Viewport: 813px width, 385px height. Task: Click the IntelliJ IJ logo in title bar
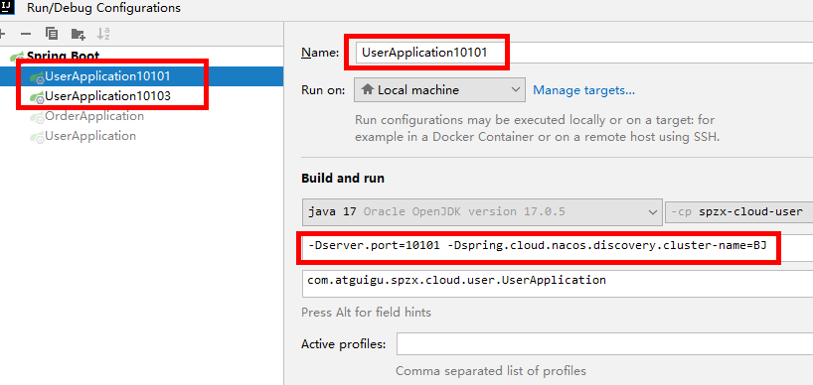pos(7,7)
